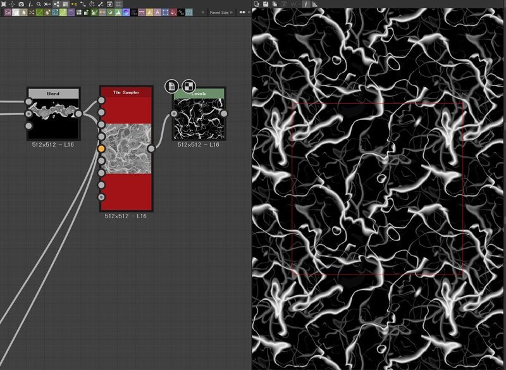Copy 2D view to clipboard icon

tap(275, 4)
